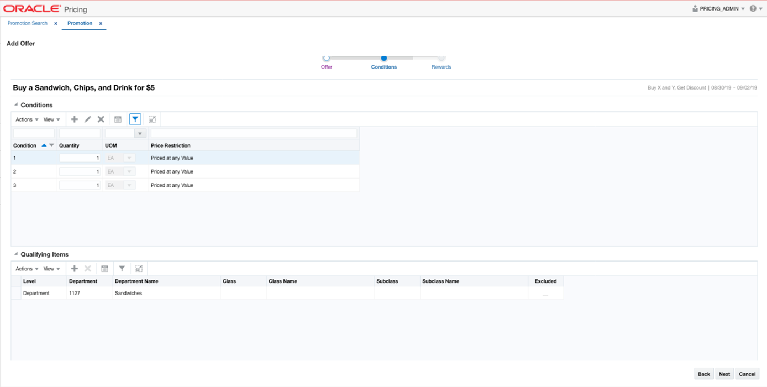This screenshot has height=387, width=767.
Task: Delete qualifying item with X icon
Action: [87, 269]
